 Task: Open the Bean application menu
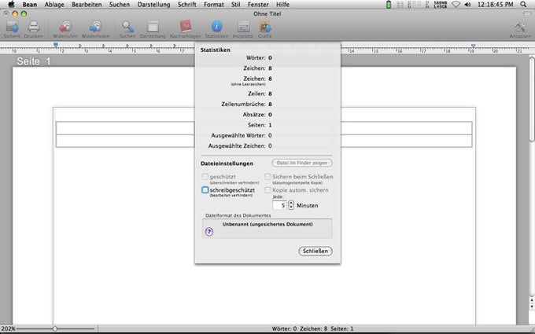click(x=30, y=5)
